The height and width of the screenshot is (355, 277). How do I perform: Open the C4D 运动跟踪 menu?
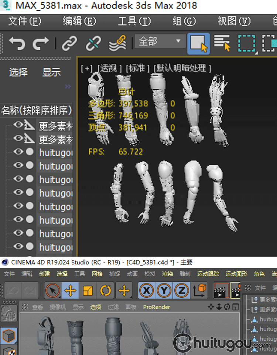(208, 274)
